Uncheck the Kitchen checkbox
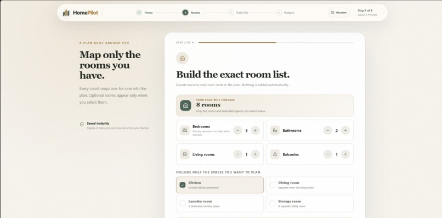The image size is (442, 218). tap(183, 185)
